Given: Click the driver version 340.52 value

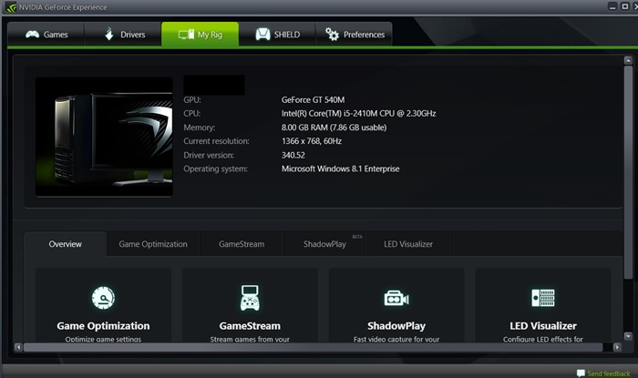Looking at the screenshot, I should pyautogui.click(x=293, y=155).
